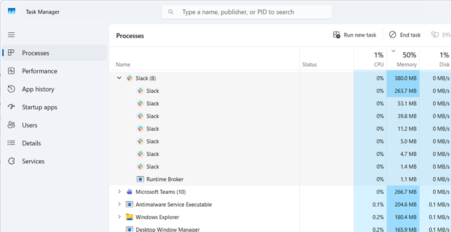The width and height of the screenshot is (451, 232).
Task: Click the Run new task icon
Action: (336, 35)
